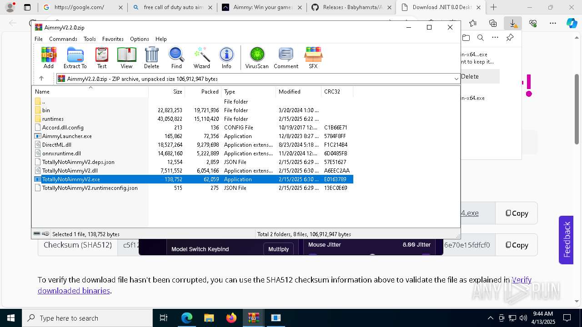Screen dimensions: 582x327
Task: Click the Multiply button
Action: pos(278,249)
